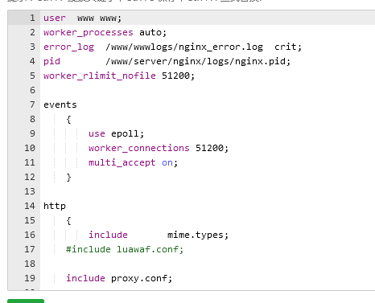Click 'epoll;' on line 9
Image resolution: width=375 pixels, height=303 pixels.
(x=128, y=133)
